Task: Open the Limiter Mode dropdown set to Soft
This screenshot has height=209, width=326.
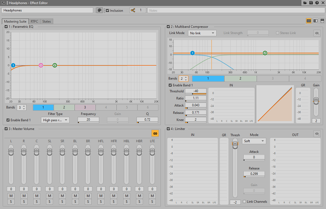Action: click(254, 141)
